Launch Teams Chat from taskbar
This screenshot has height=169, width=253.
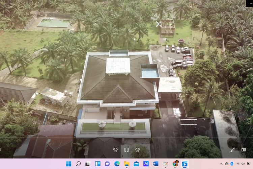coord(107,164)
